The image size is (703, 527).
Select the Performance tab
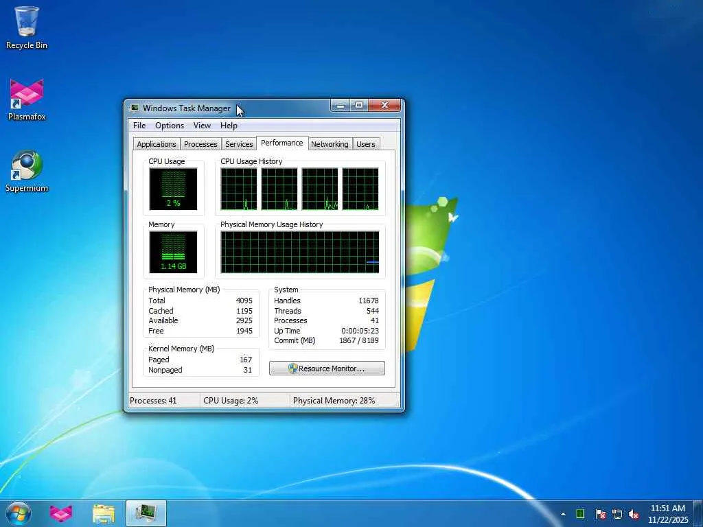point(282,143)
